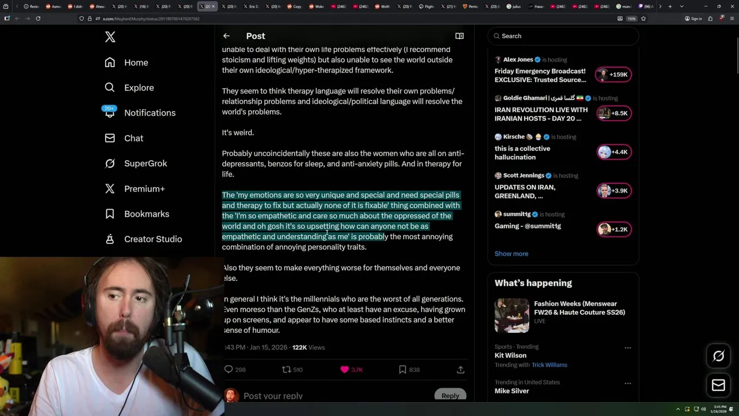Open Fashion Weeks trending thumbnail

512,315
